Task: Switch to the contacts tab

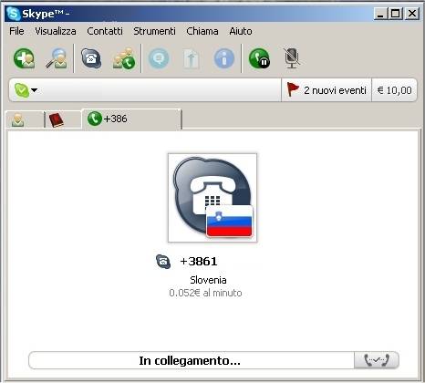Action: (x=25, y=120)
